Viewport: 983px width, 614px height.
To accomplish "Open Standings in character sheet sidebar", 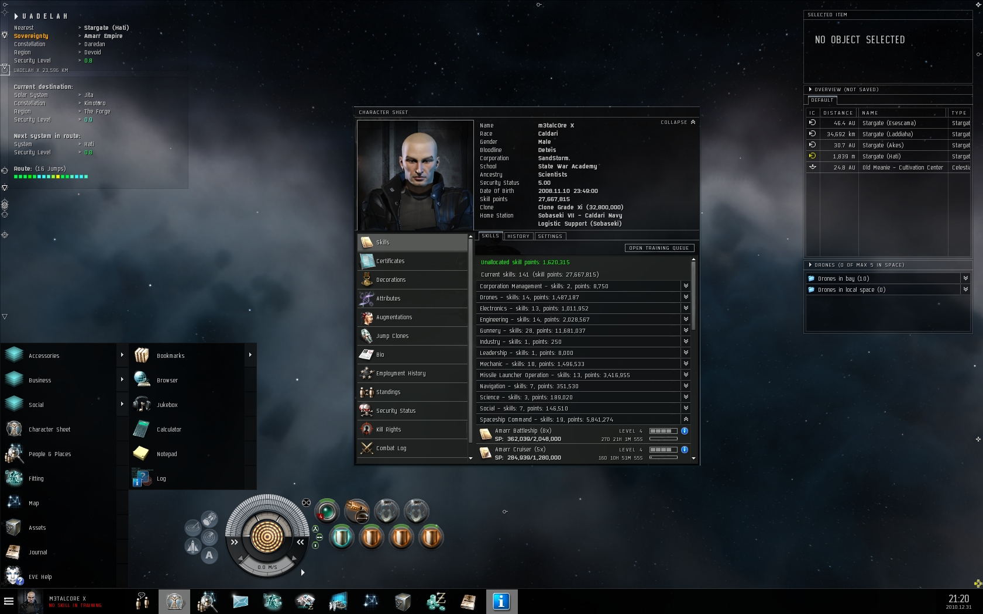I will [413, 392].
